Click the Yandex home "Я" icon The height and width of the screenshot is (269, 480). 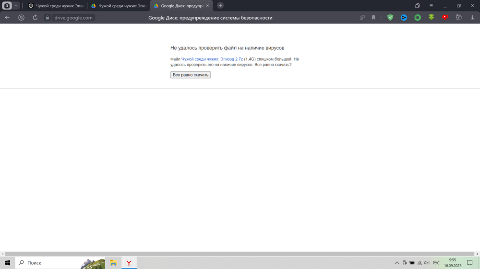tap(22, 18)
